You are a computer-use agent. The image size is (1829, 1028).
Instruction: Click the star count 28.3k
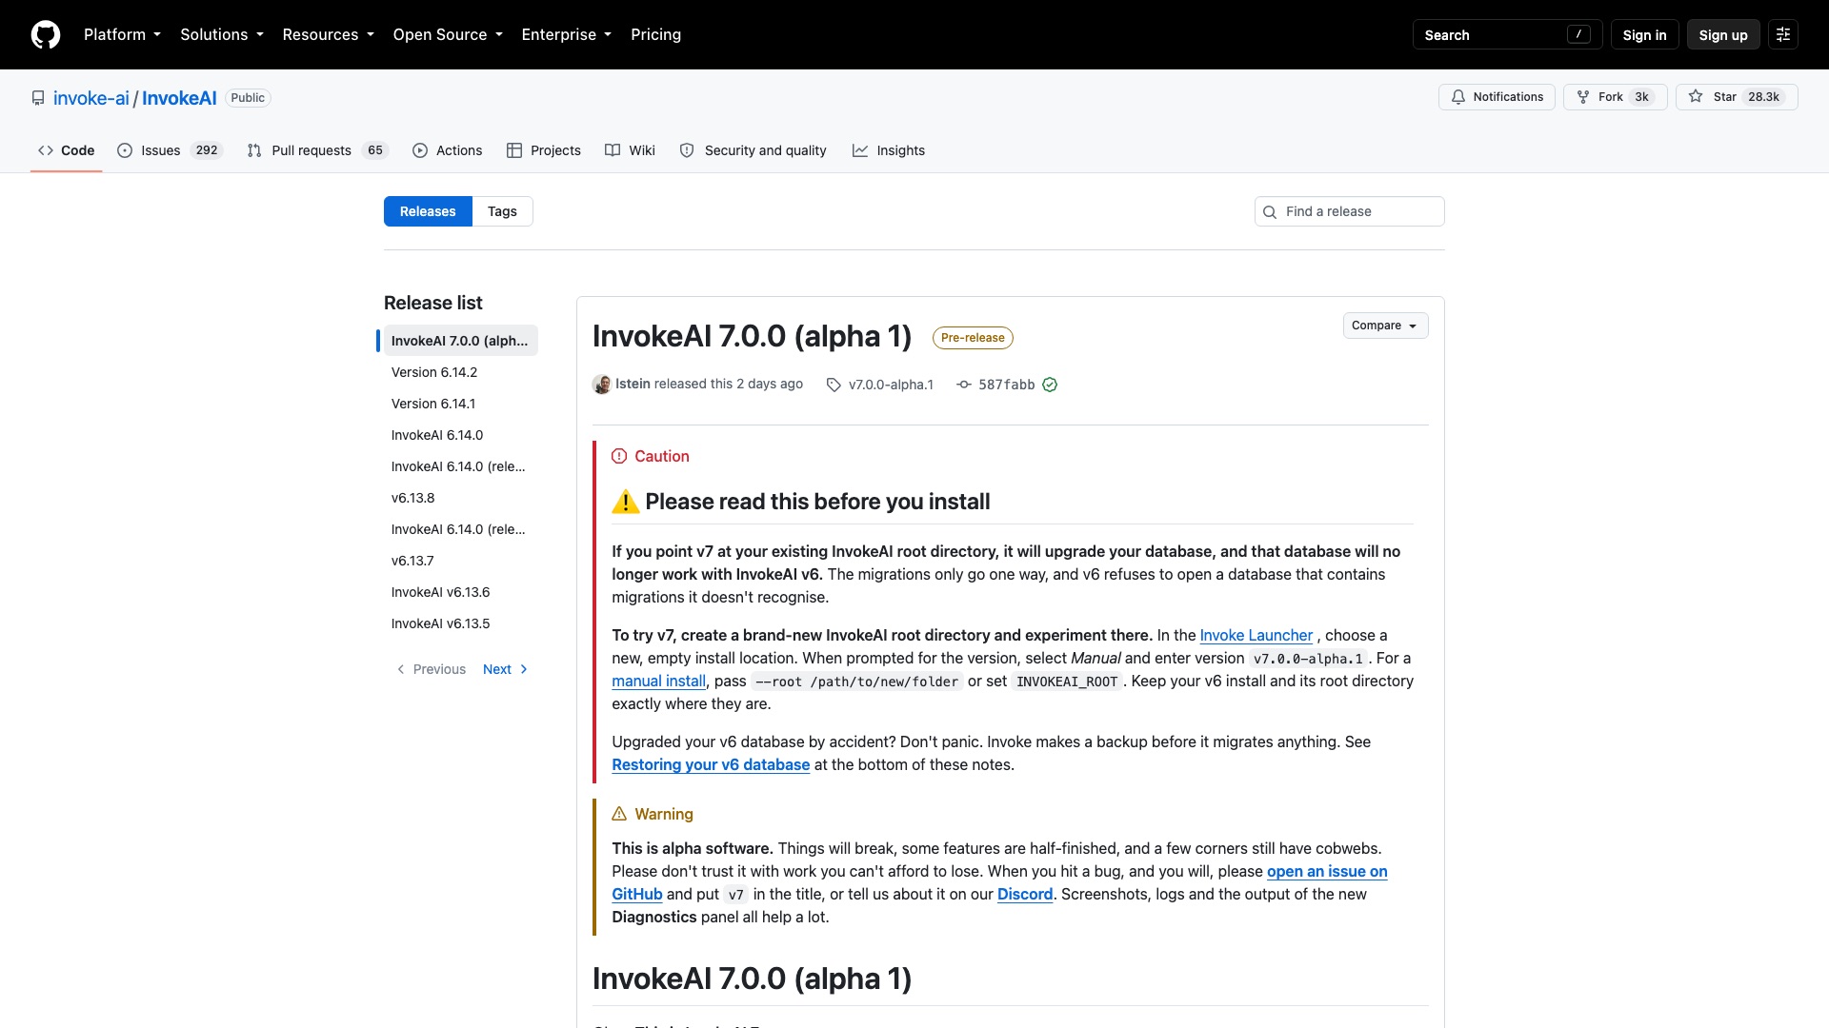pos(1763,97)
